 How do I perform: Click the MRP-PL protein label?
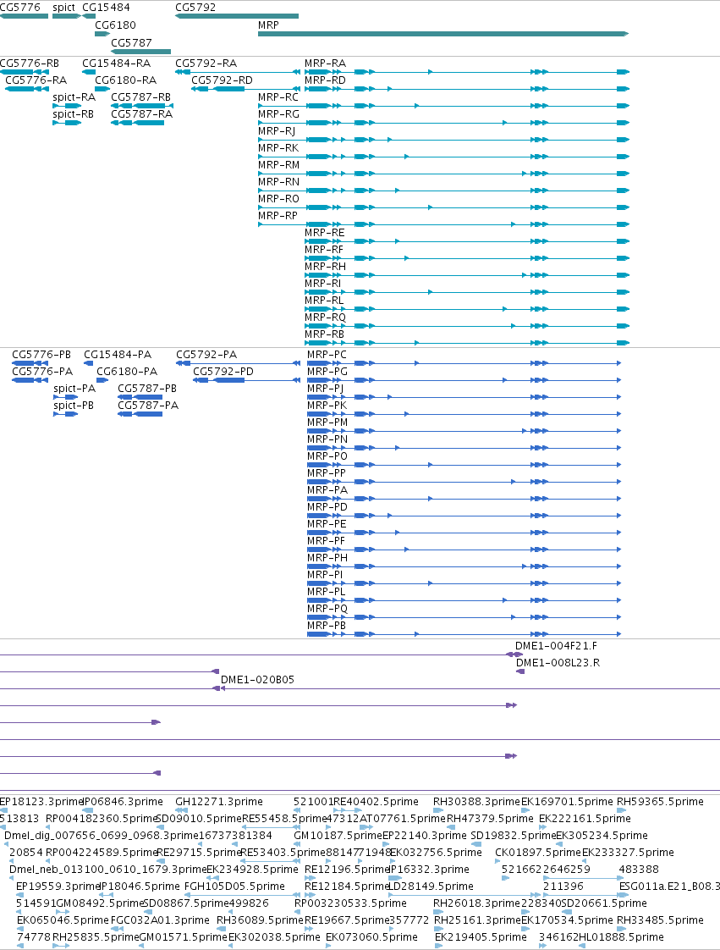tap(327, 592)
